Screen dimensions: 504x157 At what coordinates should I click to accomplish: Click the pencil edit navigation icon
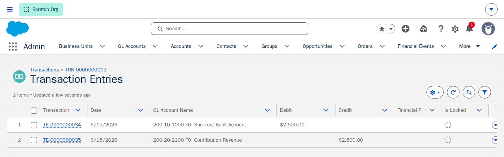point(495,46)
